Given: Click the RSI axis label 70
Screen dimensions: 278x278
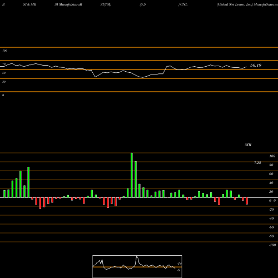Looking at the screenshot, I should (4, 64).
